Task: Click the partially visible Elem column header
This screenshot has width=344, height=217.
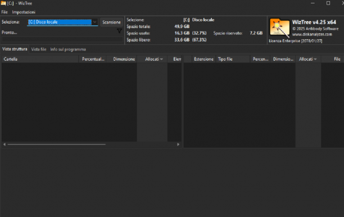Action: [175, 59]
